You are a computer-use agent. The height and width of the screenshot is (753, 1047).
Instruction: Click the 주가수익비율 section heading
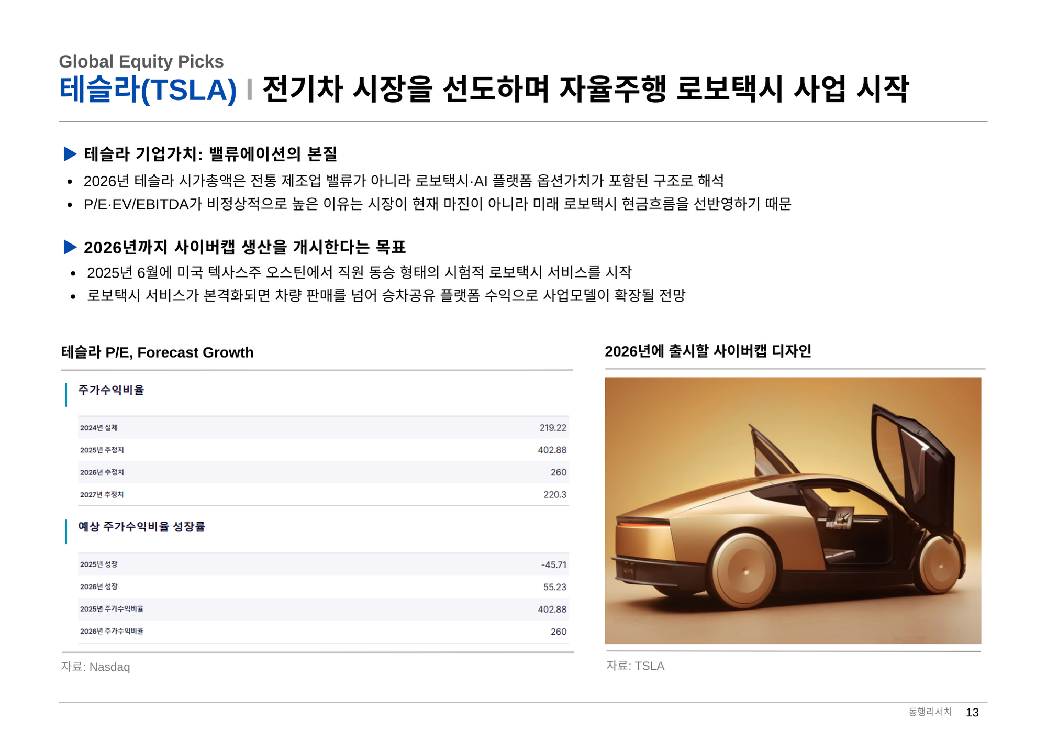111,390
